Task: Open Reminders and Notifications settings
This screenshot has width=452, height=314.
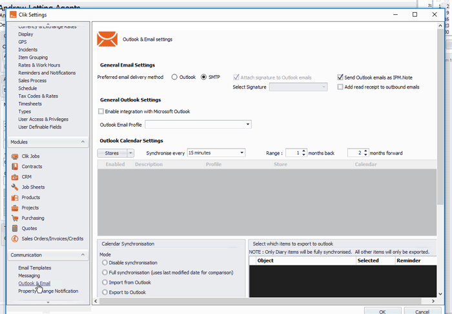Action: click(x=47, y=73)
